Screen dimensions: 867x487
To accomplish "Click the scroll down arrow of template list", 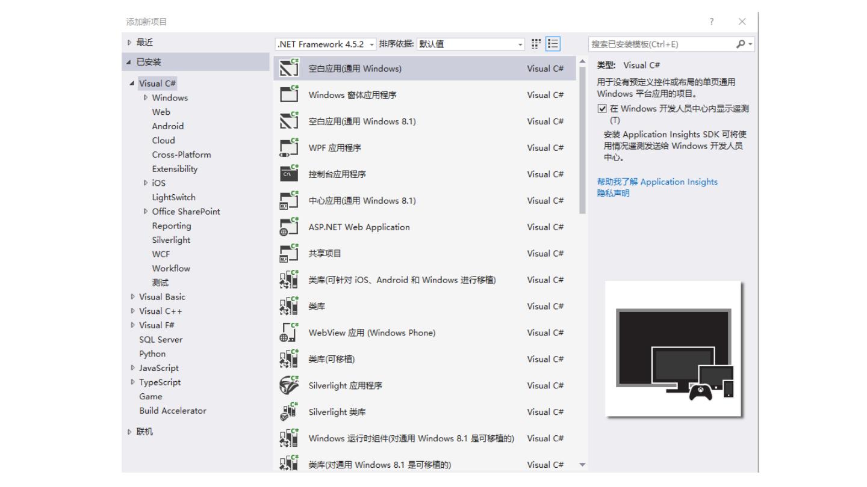I will [x=582, y=465].
